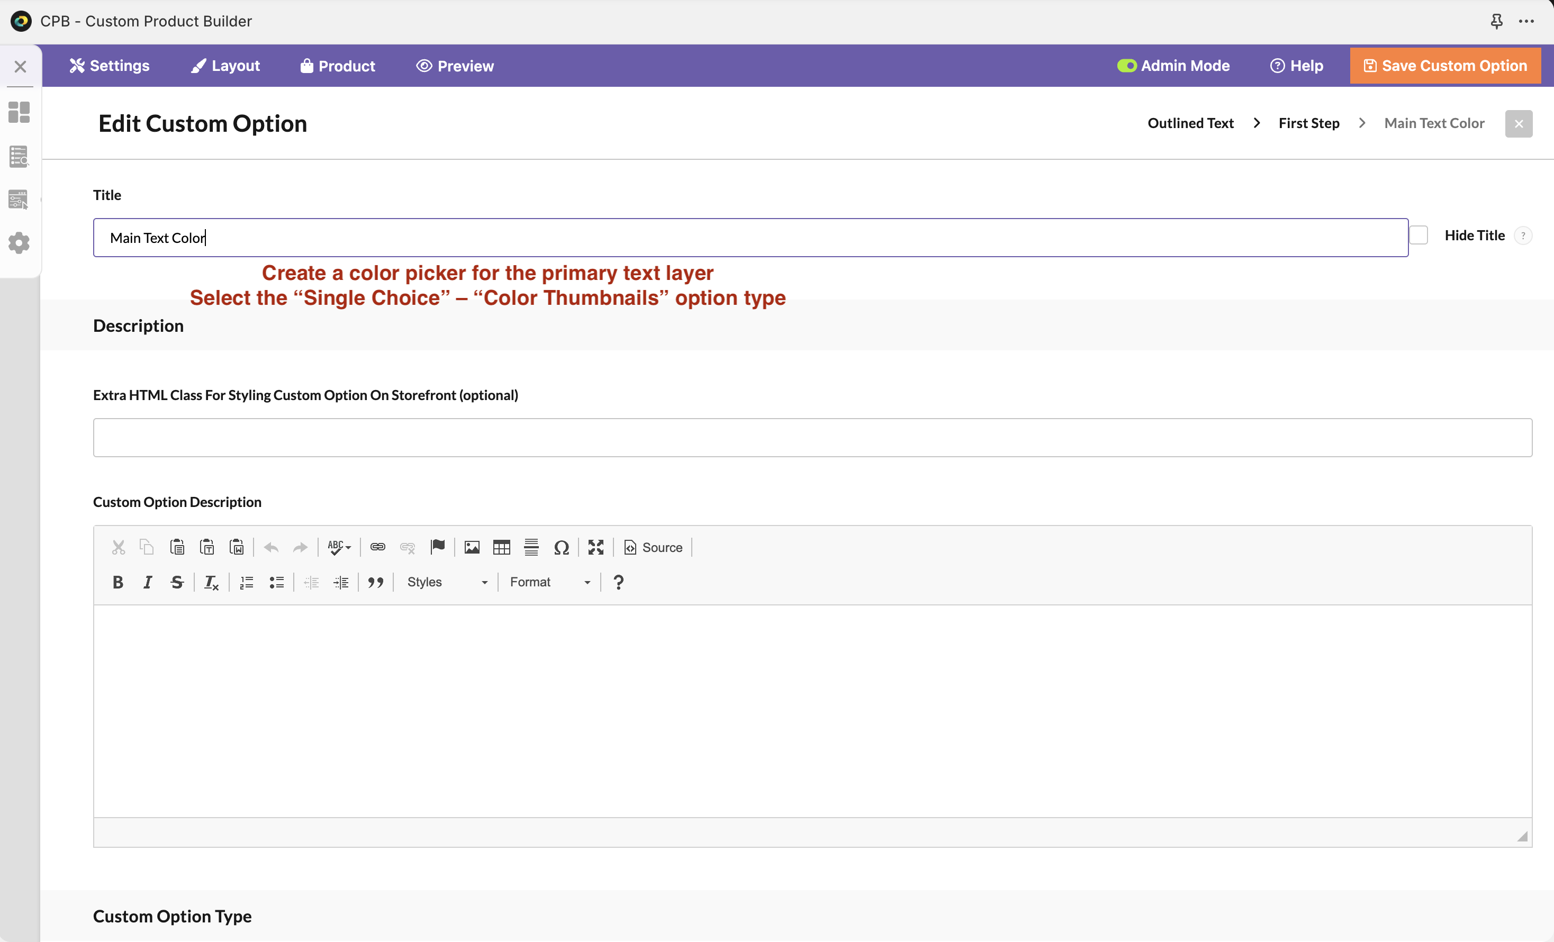This screenshot has width=1554, height=942.
Task: Open the Settings tab
Action: tap(110, 66)
